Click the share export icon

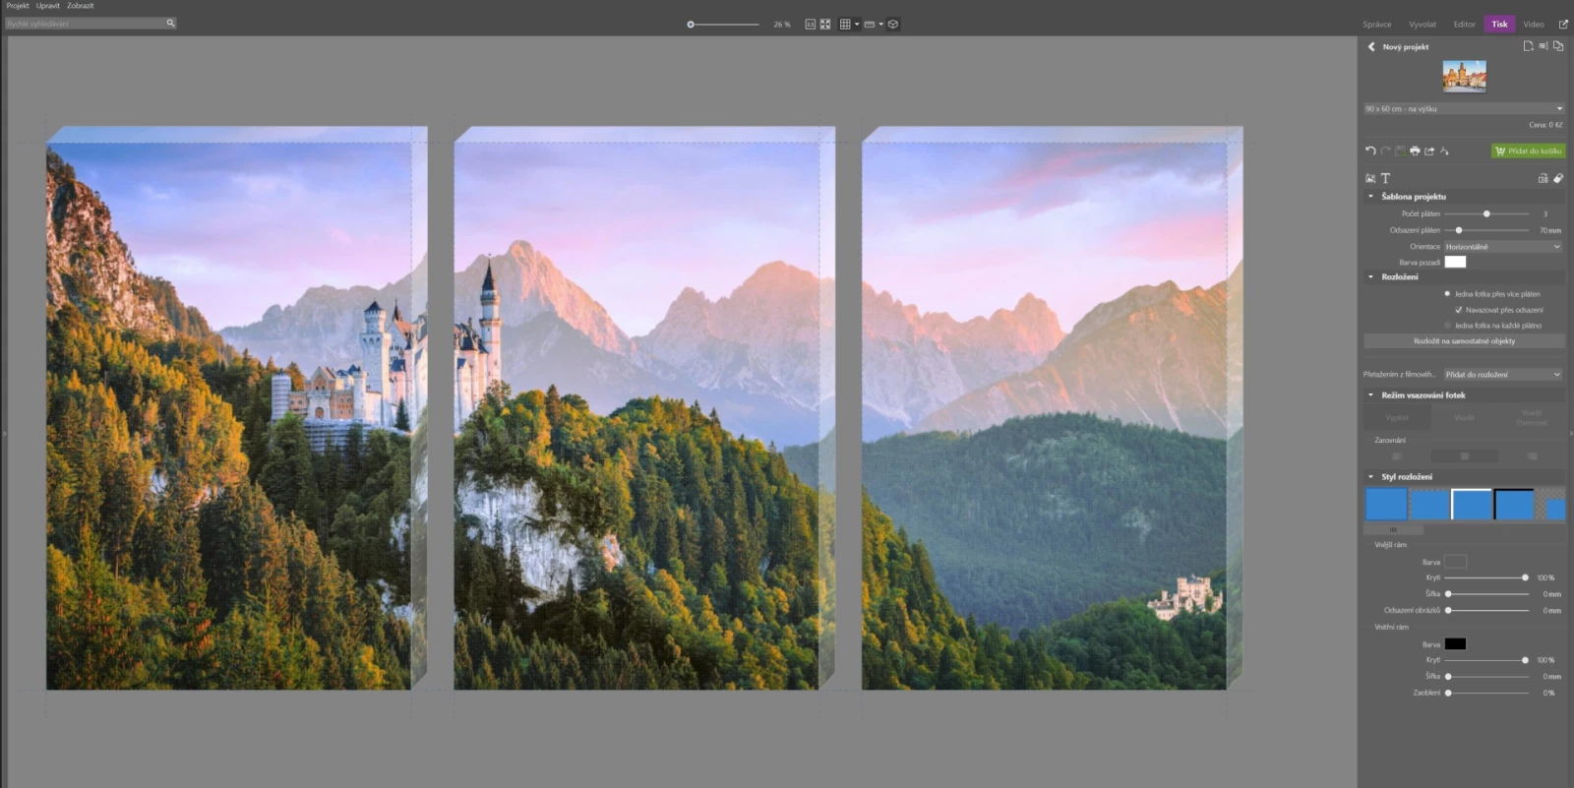[1429, 151]
